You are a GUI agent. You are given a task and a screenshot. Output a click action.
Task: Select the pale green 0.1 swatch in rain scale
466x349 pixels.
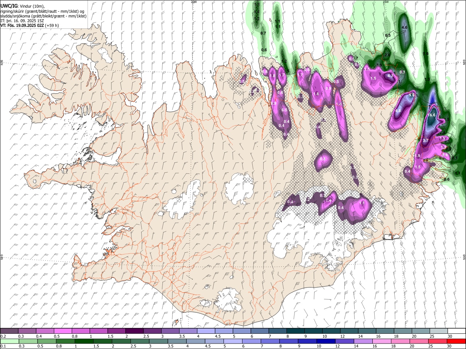coord(9,341)
